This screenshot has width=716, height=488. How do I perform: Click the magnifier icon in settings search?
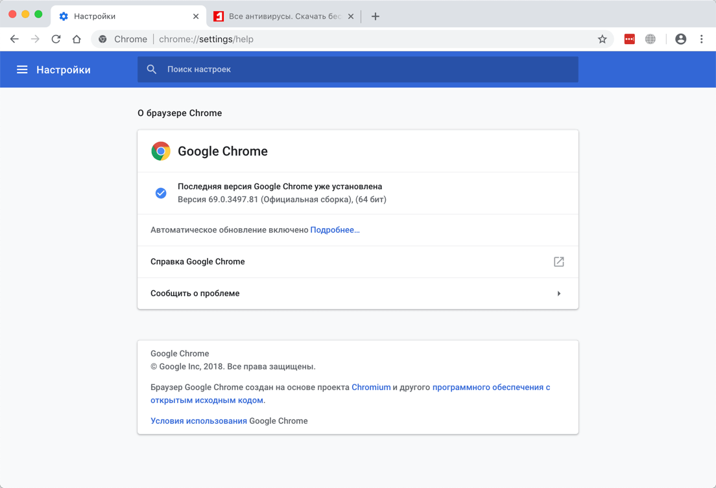152,69
